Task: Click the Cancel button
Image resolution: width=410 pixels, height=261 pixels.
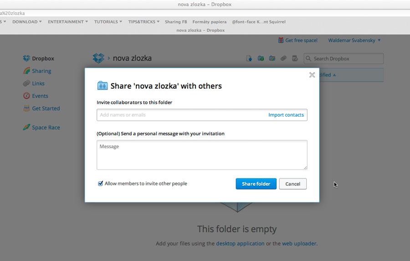Action: (292, 184)
